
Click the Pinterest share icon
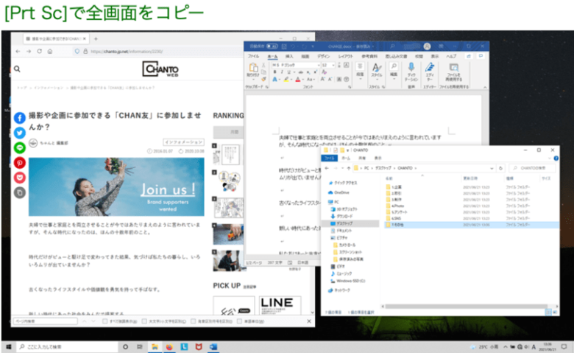(20, 163)
